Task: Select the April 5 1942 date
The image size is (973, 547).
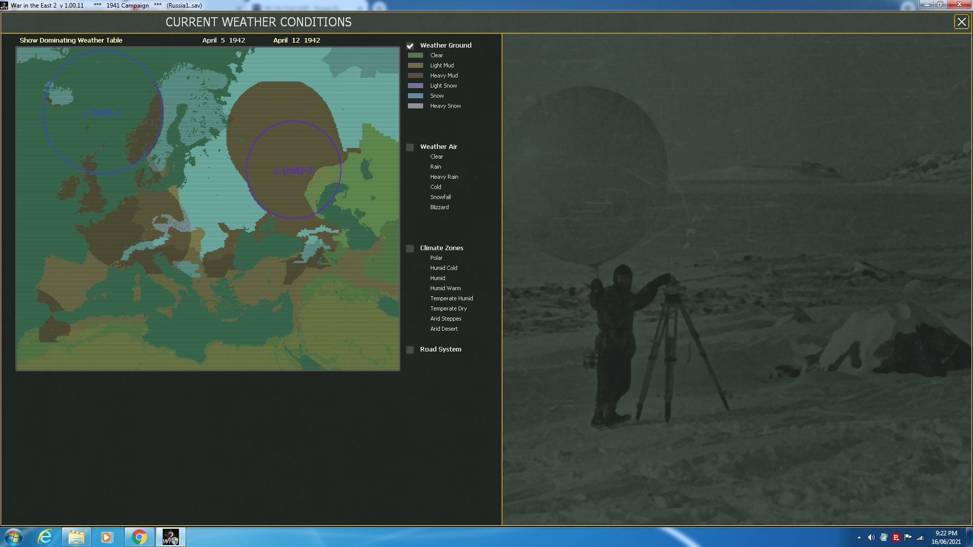Action: pyautogui.click(x=223, y=40)
